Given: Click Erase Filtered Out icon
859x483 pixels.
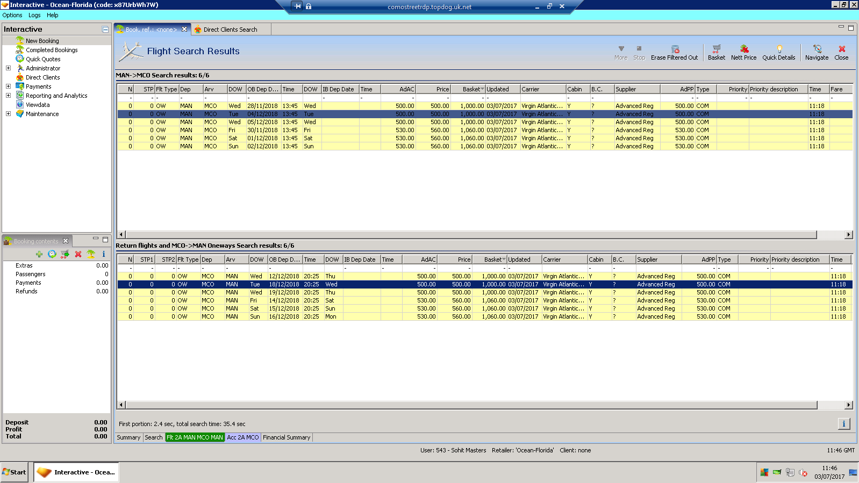Looking at the screenshot, I should click(x=674, y=52).
